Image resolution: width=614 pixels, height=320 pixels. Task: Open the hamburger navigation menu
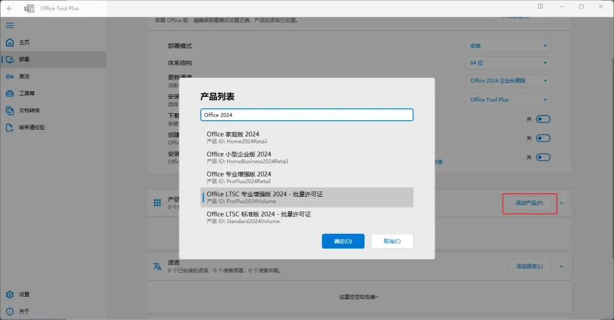point(10,25)
